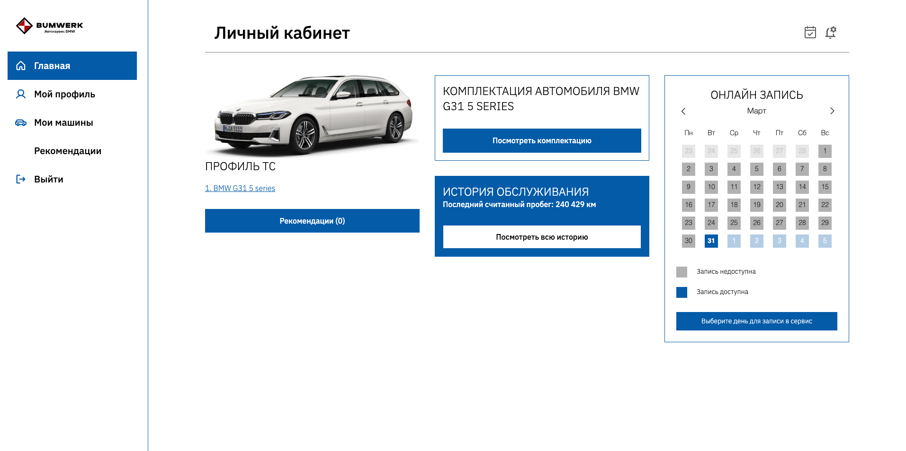This screenshot has width=906, height=451.
Task: Click the blue Запись доступна legend swatch
Action: [x=682, y=292]
